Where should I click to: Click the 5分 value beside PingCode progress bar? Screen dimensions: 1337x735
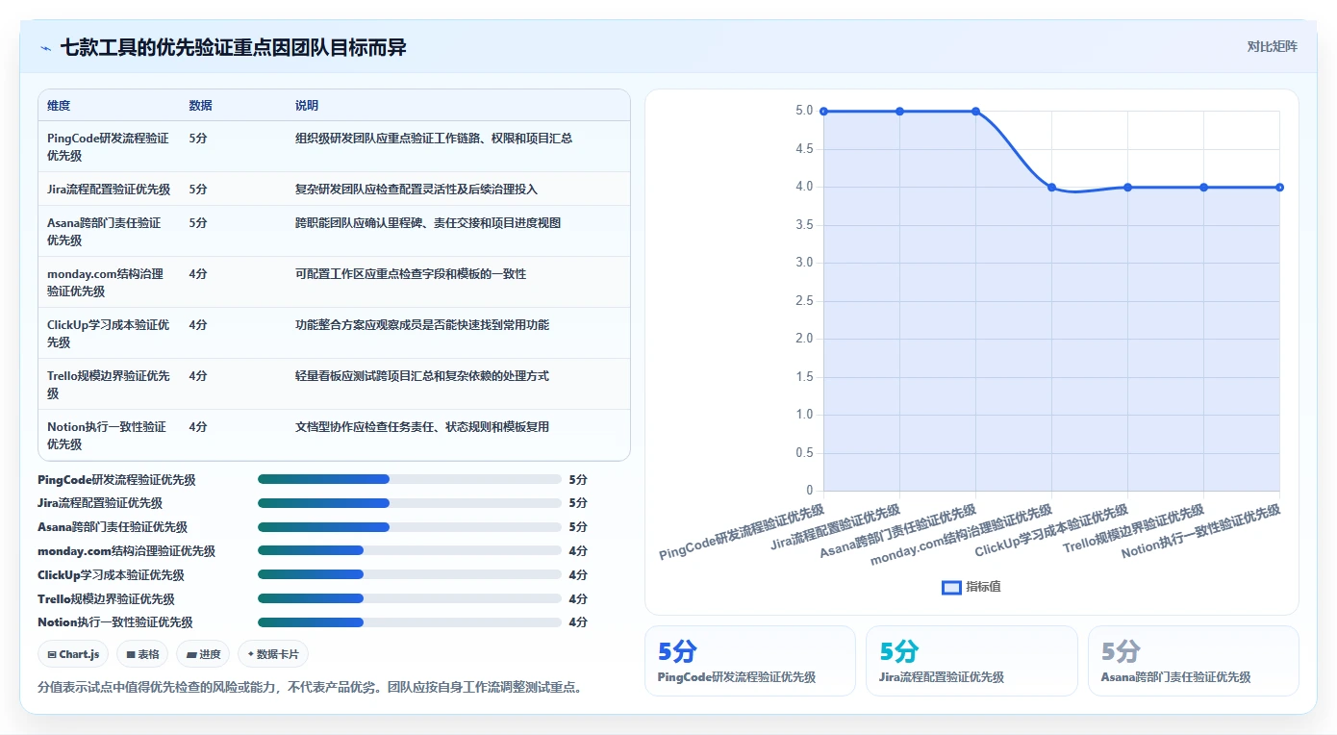[578, 479]
